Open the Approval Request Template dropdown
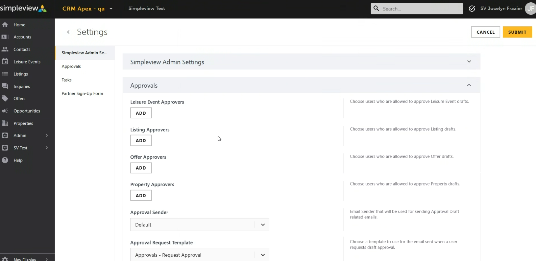The height and width of the screenshot is (261, 536). coord(200,255)
